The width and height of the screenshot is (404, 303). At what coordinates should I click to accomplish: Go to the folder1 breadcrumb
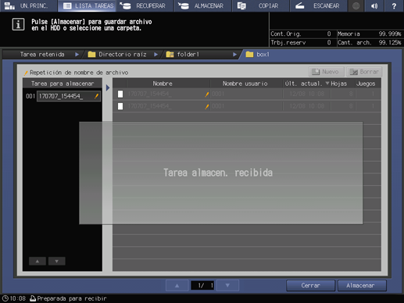point(183,55)
